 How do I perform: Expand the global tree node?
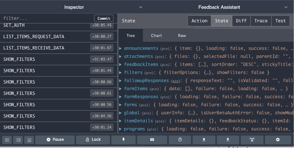coord(121,113)
